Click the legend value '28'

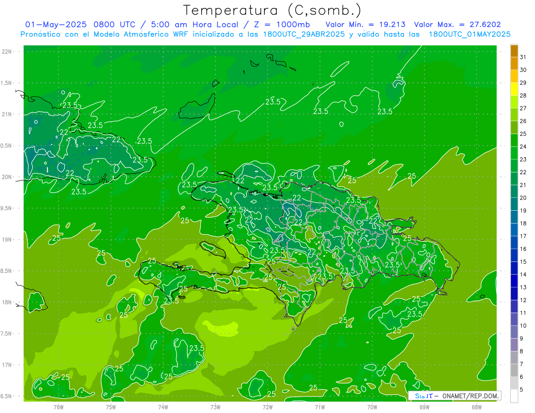(x=523, y=95)
